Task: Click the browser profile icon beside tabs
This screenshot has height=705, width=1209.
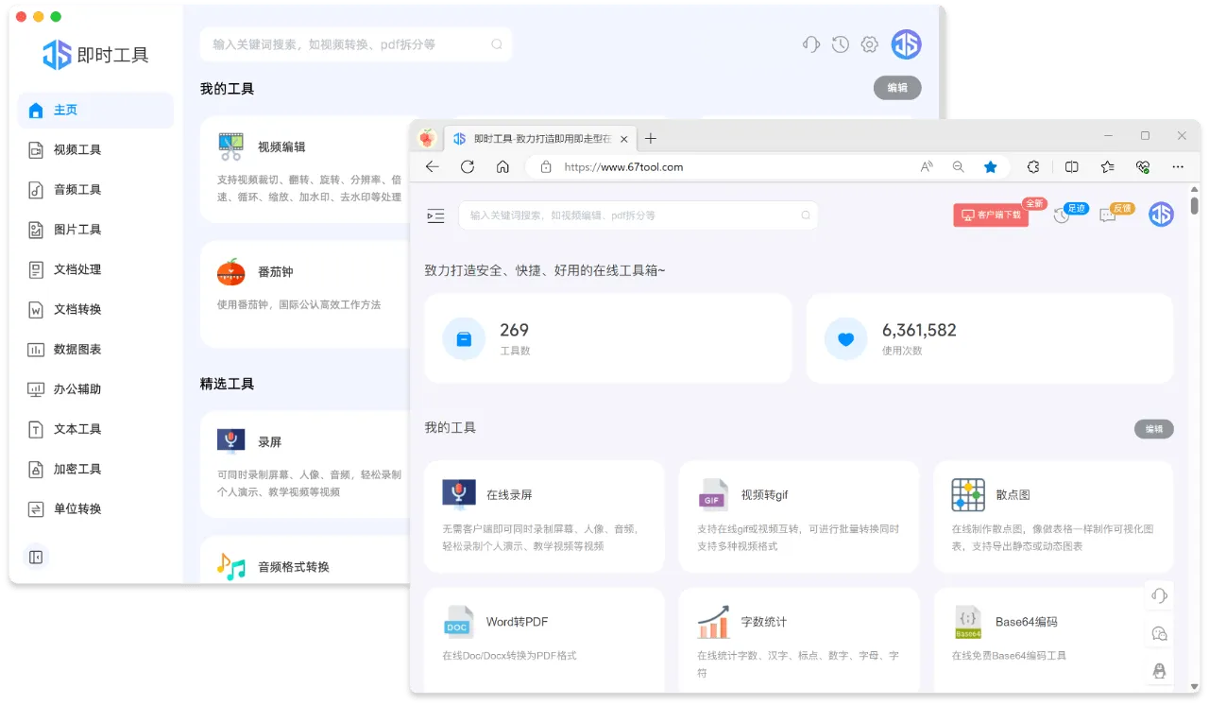Action: tap(427, 138)
